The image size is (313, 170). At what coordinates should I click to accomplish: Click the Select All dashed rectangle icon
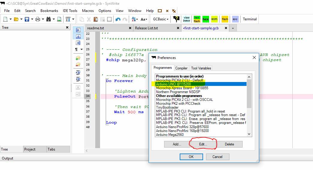(x=109, y=19)
